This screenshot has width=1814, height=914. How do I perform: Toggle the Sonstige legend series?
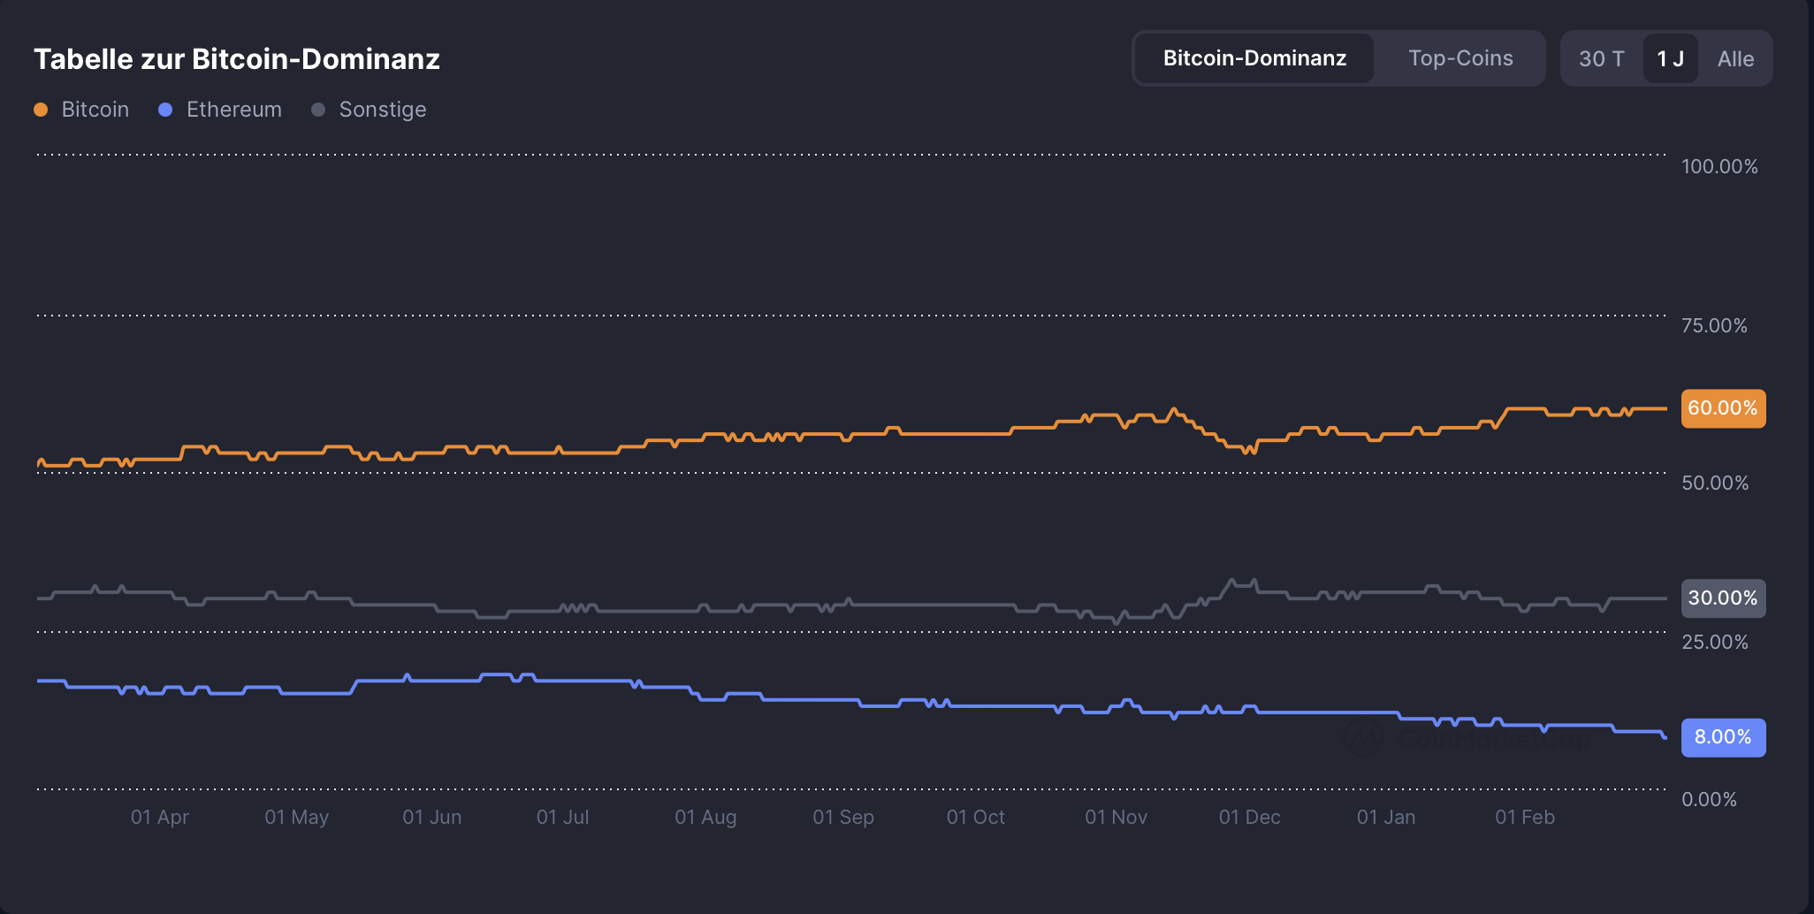pyautogui.click(x=369, y=110)
